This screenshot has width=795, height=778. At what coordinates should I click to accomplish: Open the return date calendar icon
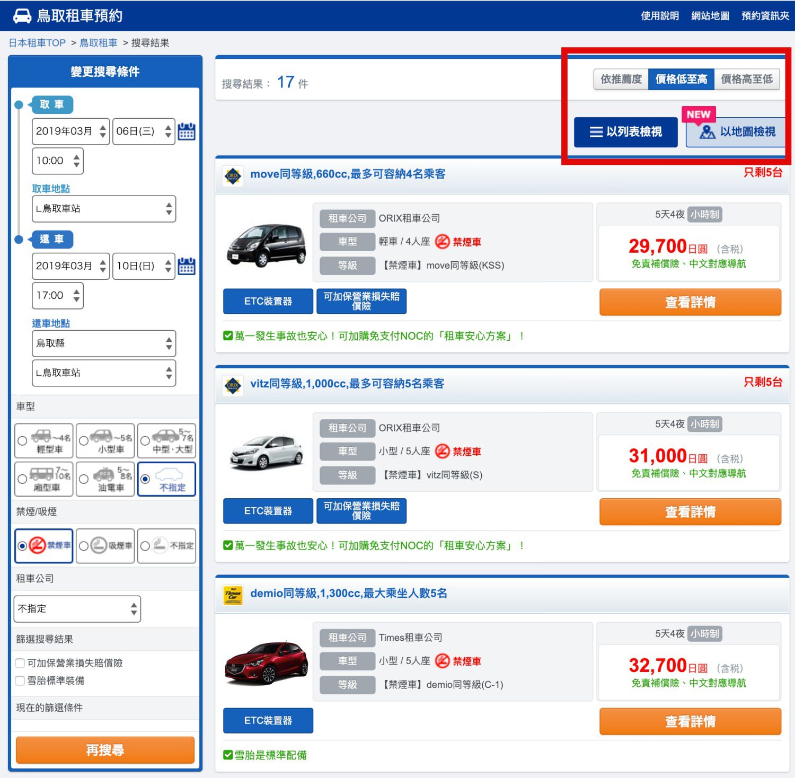click(186, 266)
